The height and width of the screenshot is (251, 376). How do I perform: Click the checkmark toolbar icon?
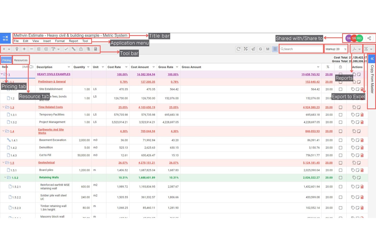66,49
